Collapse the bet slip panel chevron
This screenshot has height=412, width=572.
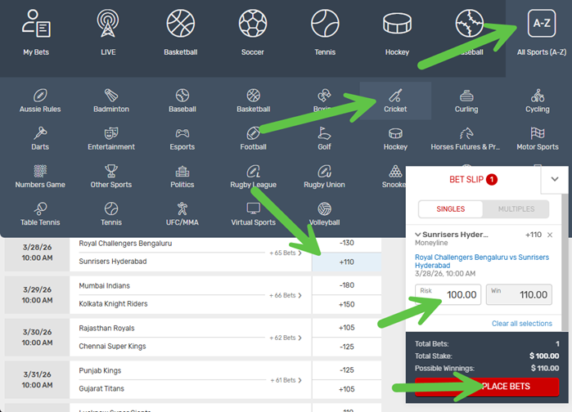[554, 179]
